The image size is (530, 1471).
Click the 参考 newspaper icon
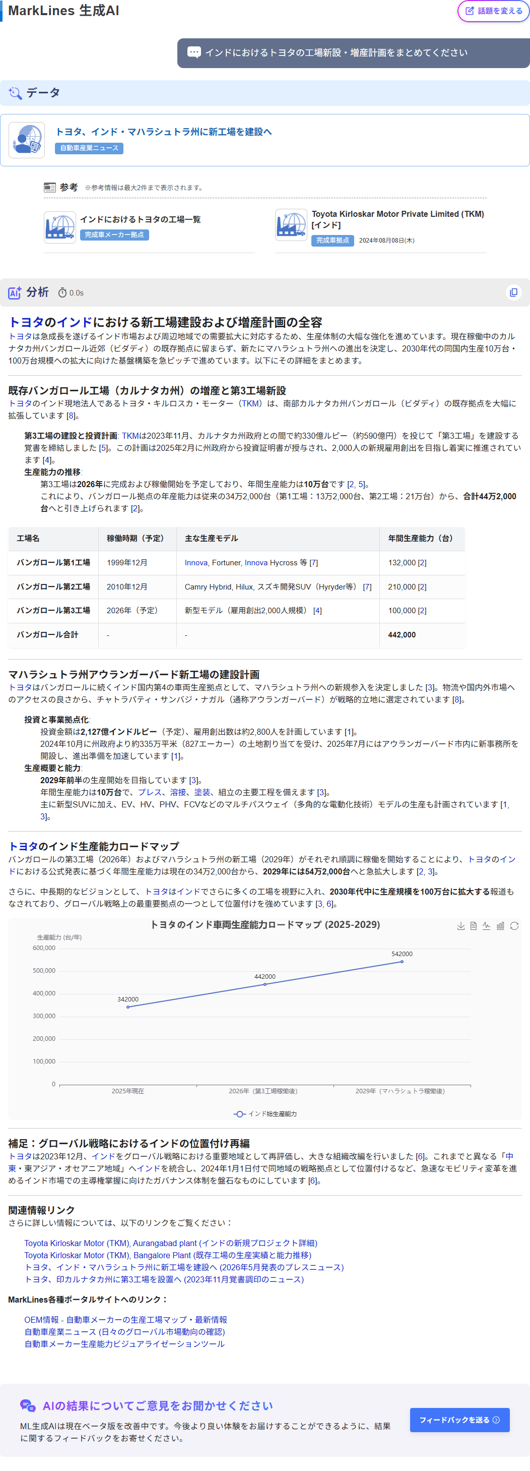50,187
